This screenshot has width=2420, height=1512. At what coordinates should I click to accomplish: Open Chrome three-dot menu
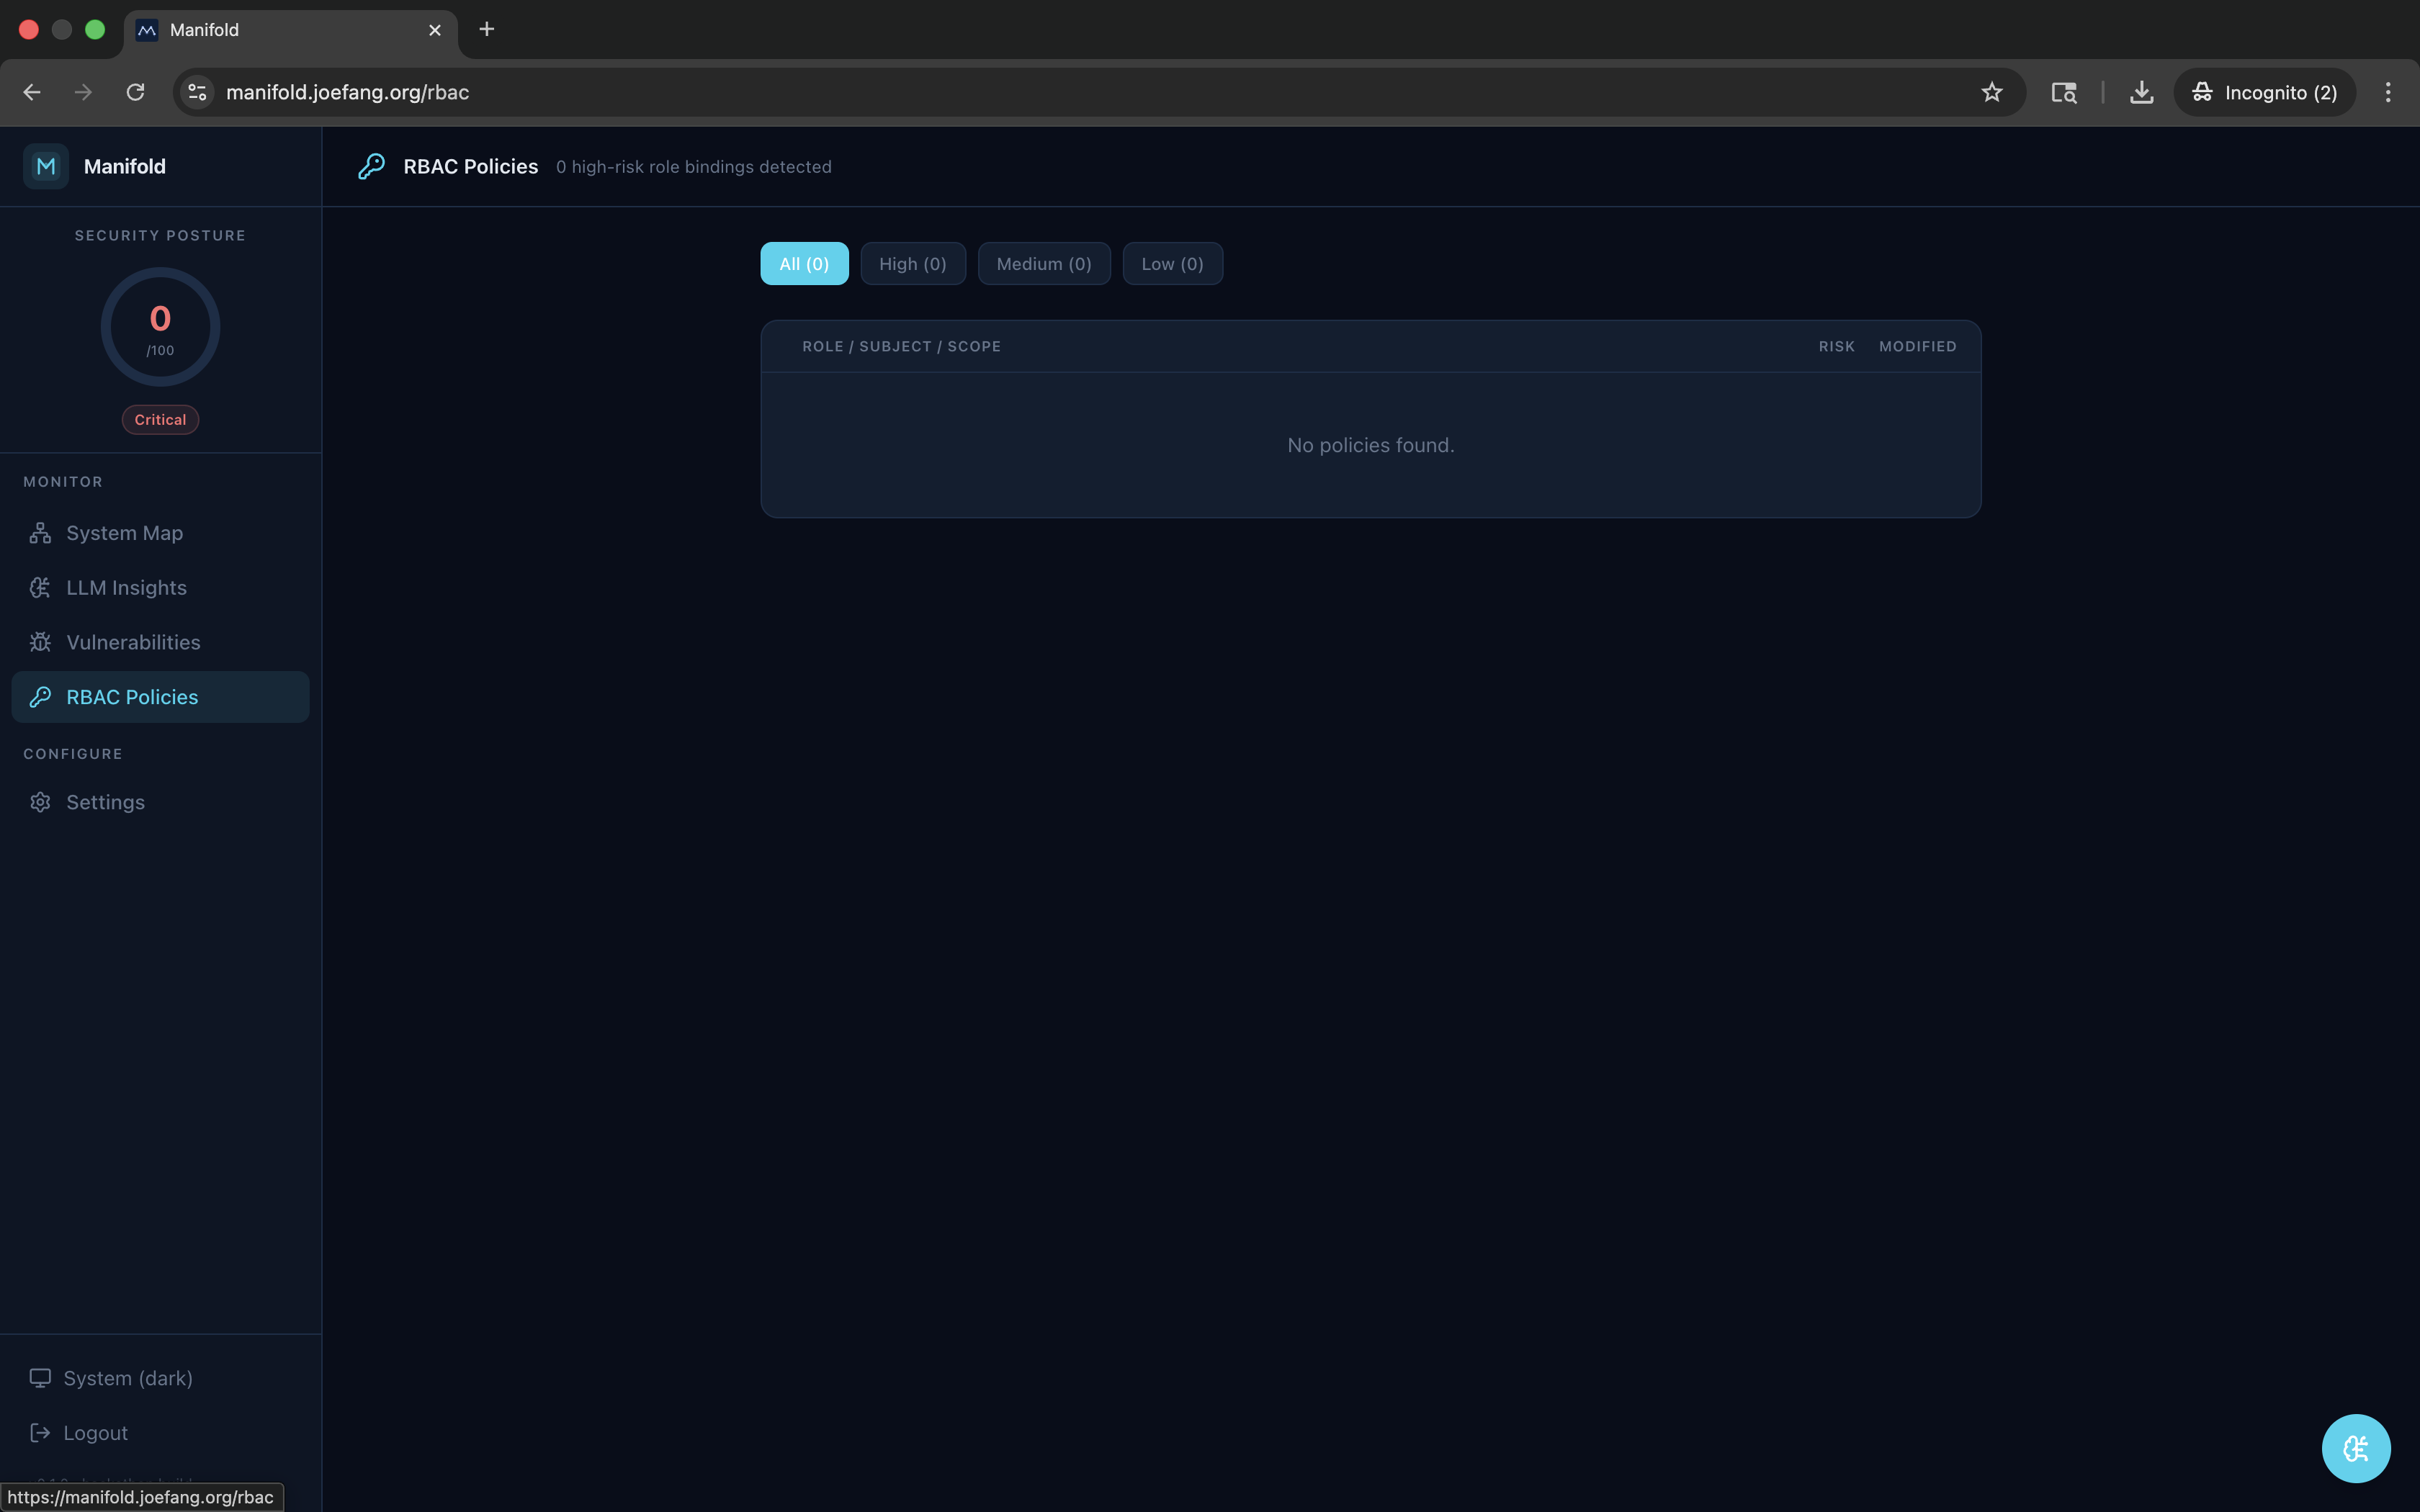tap(2387, 92)
